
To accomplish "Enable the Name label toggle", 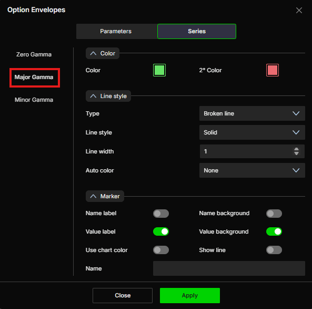I will coord(161,214).
